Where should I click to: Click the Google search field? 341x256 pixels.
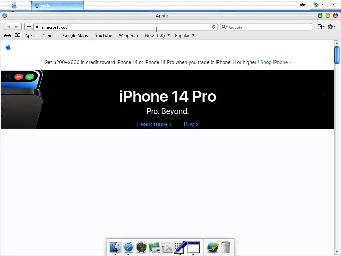266,27
